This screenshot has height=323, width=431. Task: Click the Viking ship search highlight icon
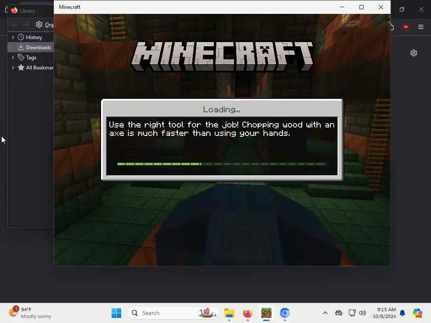[207, 313]
